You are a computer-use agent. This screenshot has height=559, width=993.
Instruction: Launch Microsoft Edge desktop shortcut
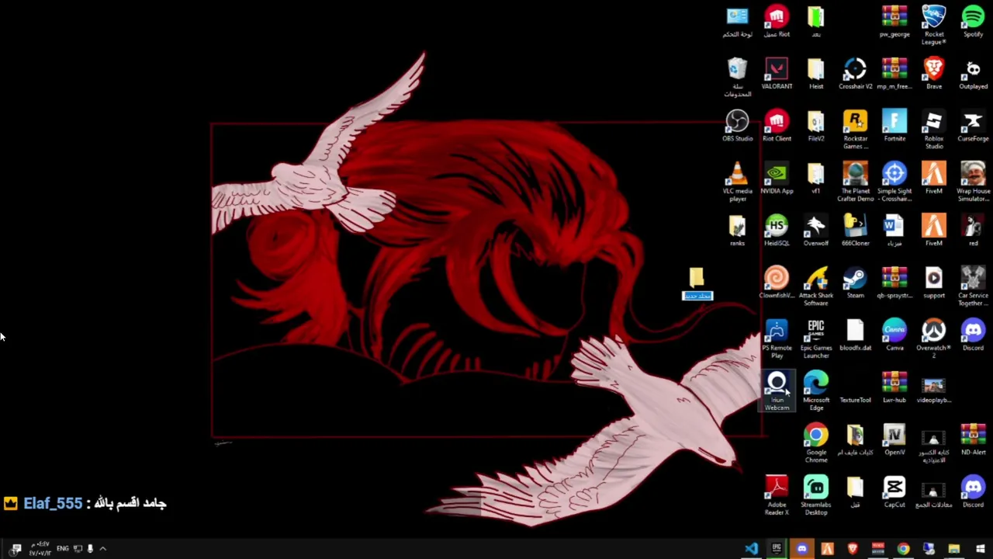(816, 391)
